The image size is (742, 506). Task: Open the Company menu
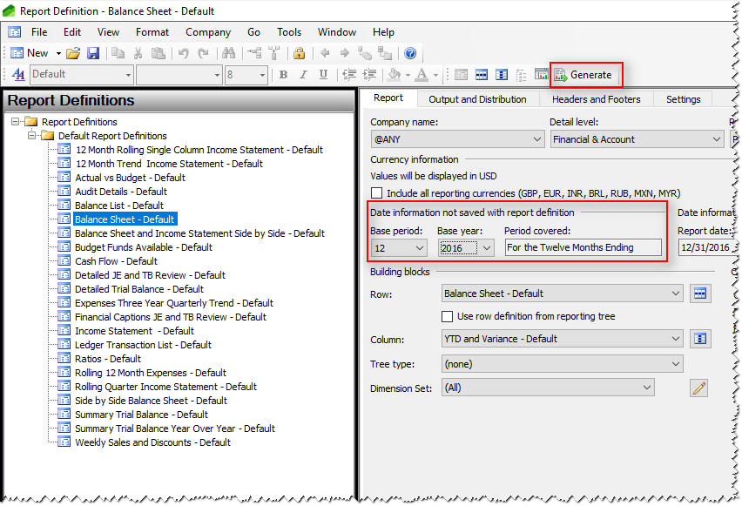pyautogui.click(x=208, y=32)
